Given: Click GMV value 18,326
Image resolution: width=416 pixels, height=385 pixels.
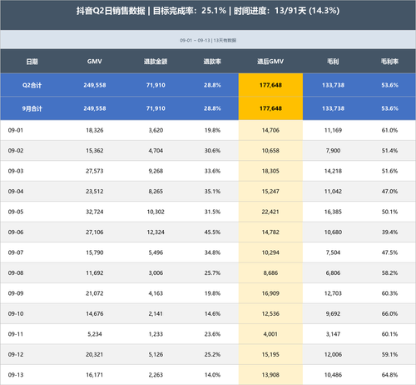Looking at the screenshot, I should (95, 130).
